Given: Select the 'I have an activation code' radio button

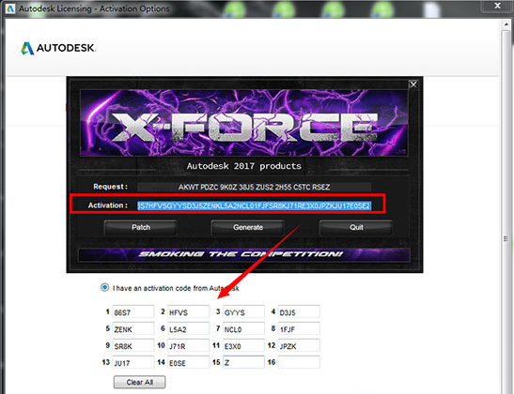Looking at the screenshot, I should pyautogui.click(x=104, y=288).
